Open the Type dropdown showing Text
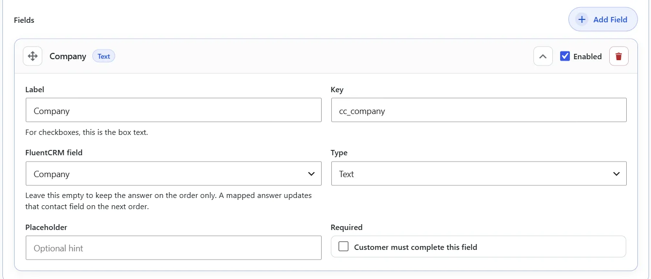 coord(479,174)
